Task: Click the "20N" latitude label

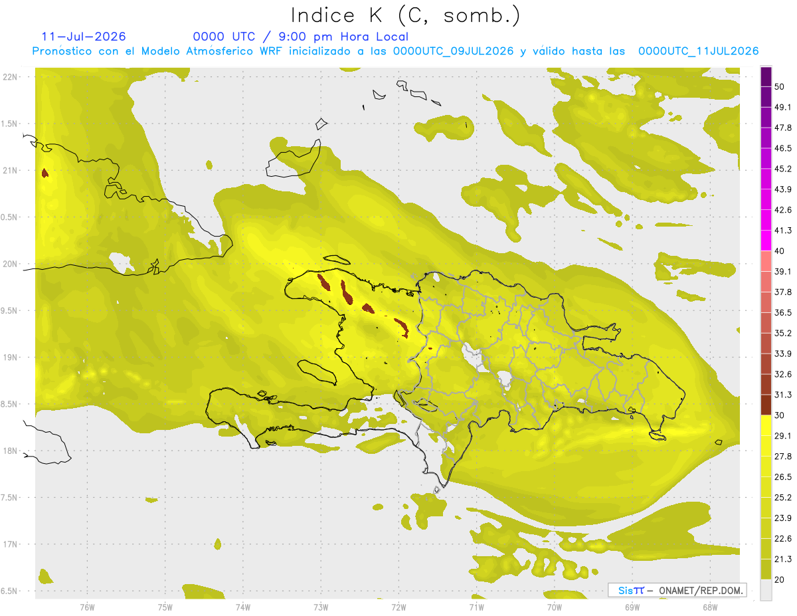Action: (11, 264)
